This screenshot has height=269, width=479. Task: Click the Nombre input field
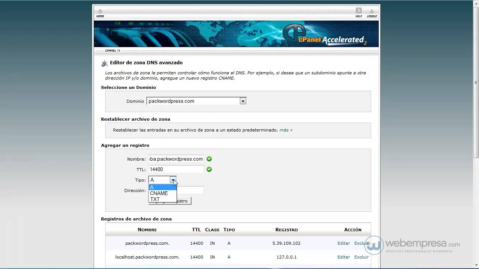coord(176,159)
